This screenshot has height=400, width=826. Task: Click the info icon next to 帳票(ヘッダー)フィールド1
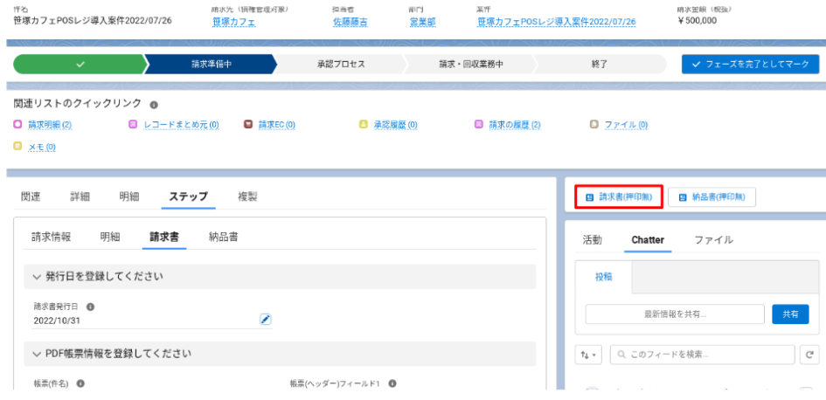pos(392,383)
